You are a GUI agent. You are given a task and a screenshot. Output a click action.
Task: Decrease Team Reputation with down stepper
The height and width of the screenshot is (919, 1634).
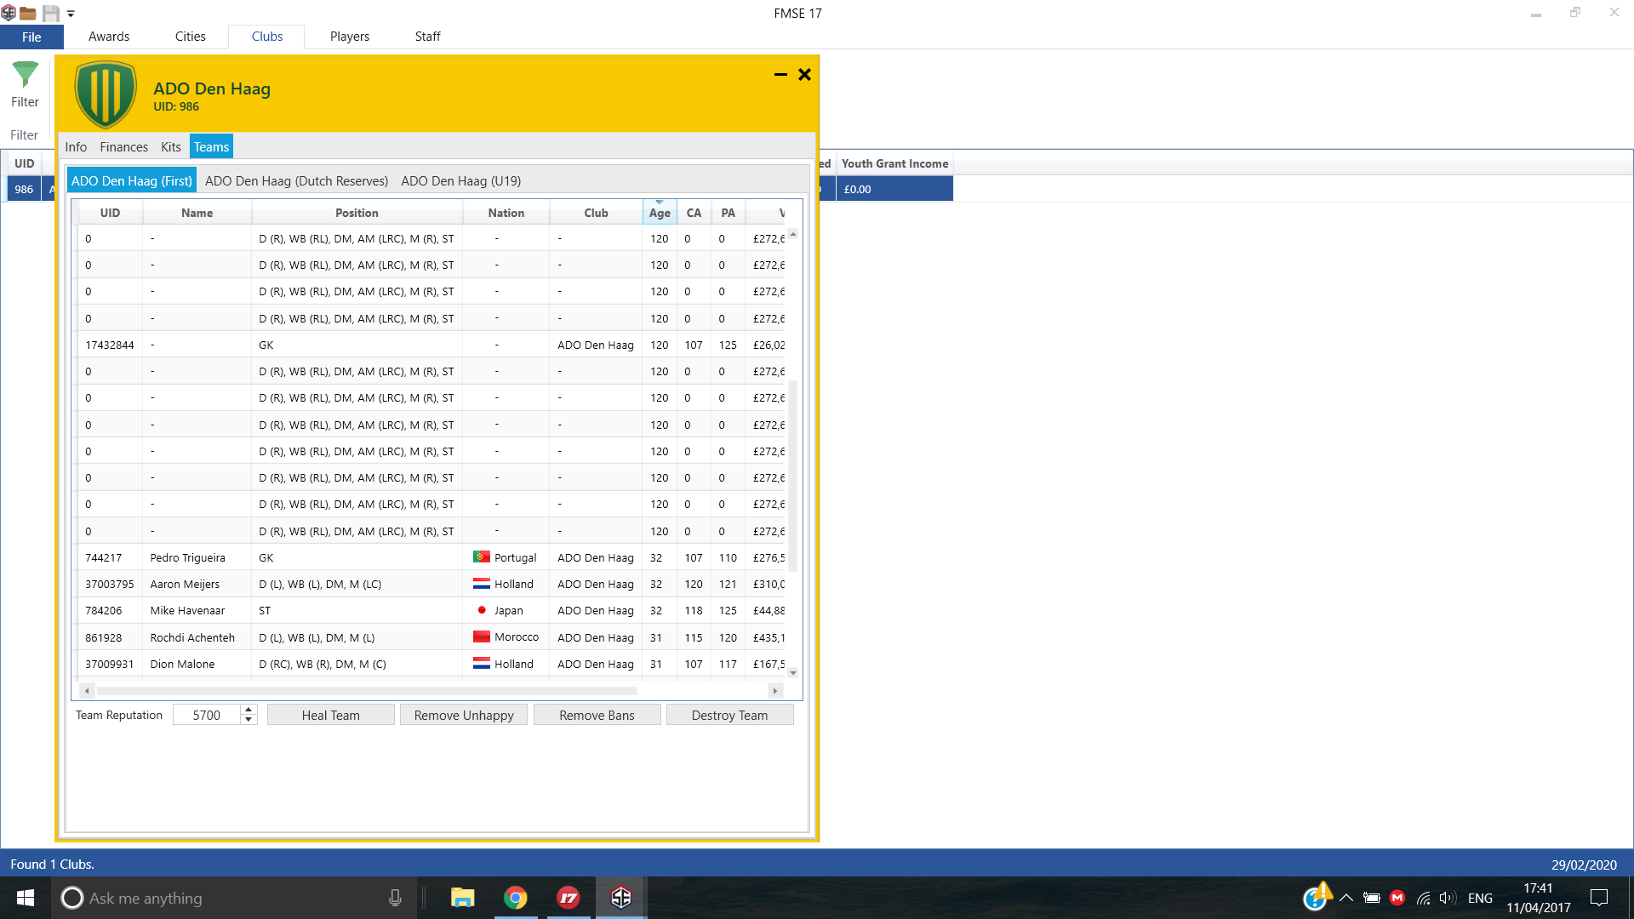click(249, 720)
